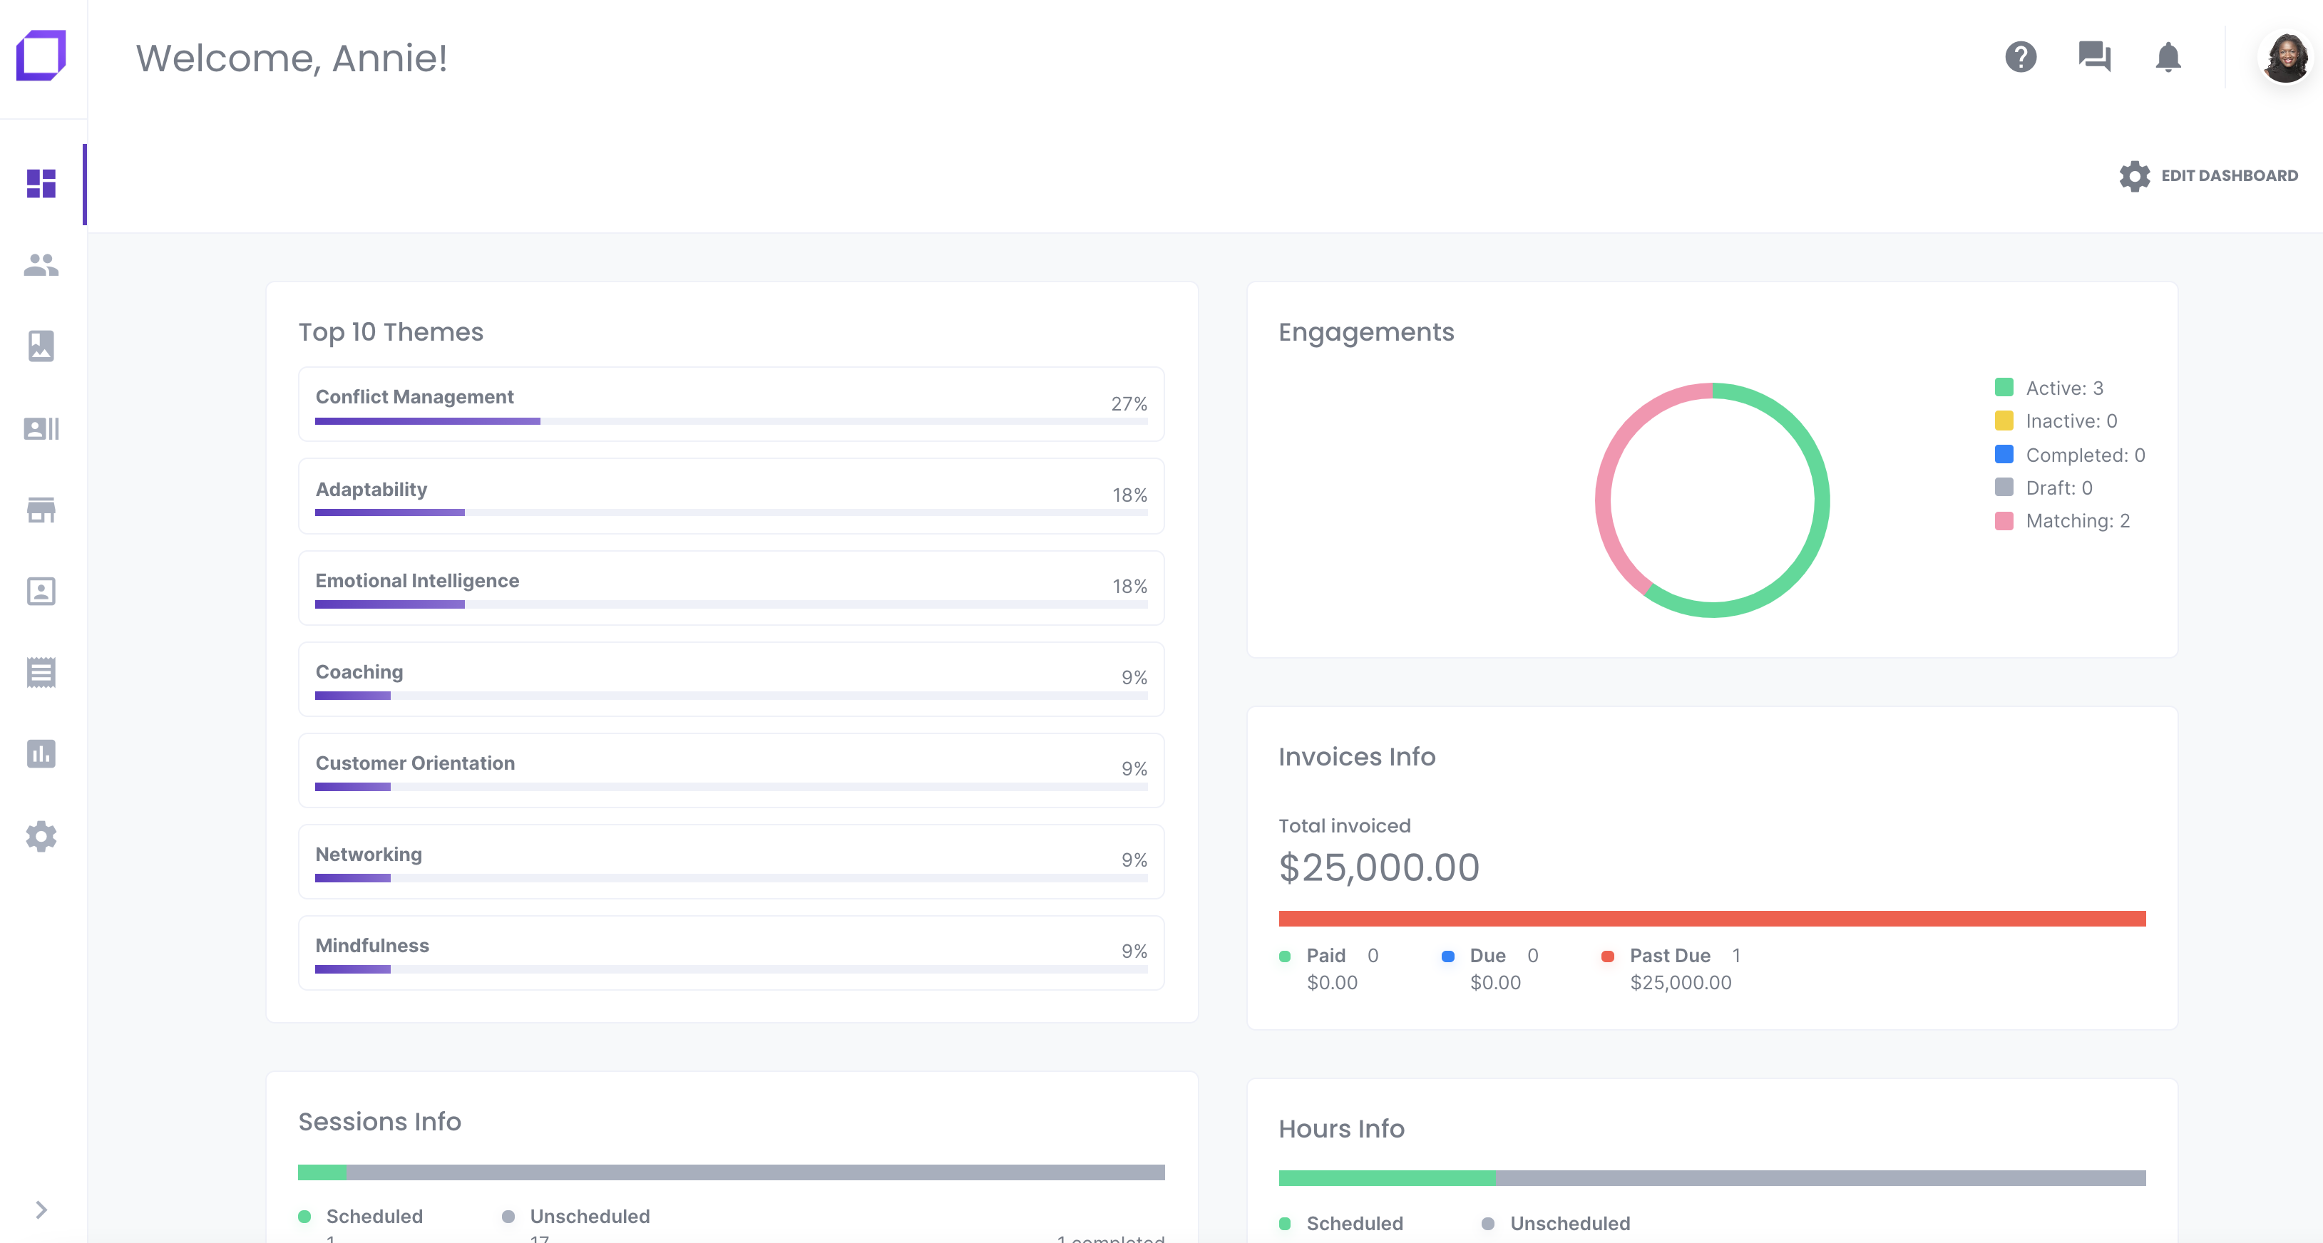This screenshot has height=1243, width=2323.
Task: Toggle the Active legend item in Engagements
Action: [x=2050, y=388]
